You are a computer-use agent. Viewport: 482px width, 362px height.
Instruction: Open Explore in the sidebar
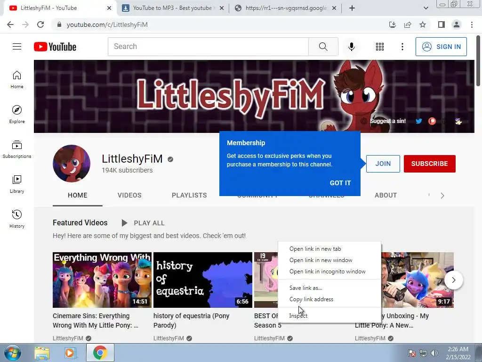(17, 115)
